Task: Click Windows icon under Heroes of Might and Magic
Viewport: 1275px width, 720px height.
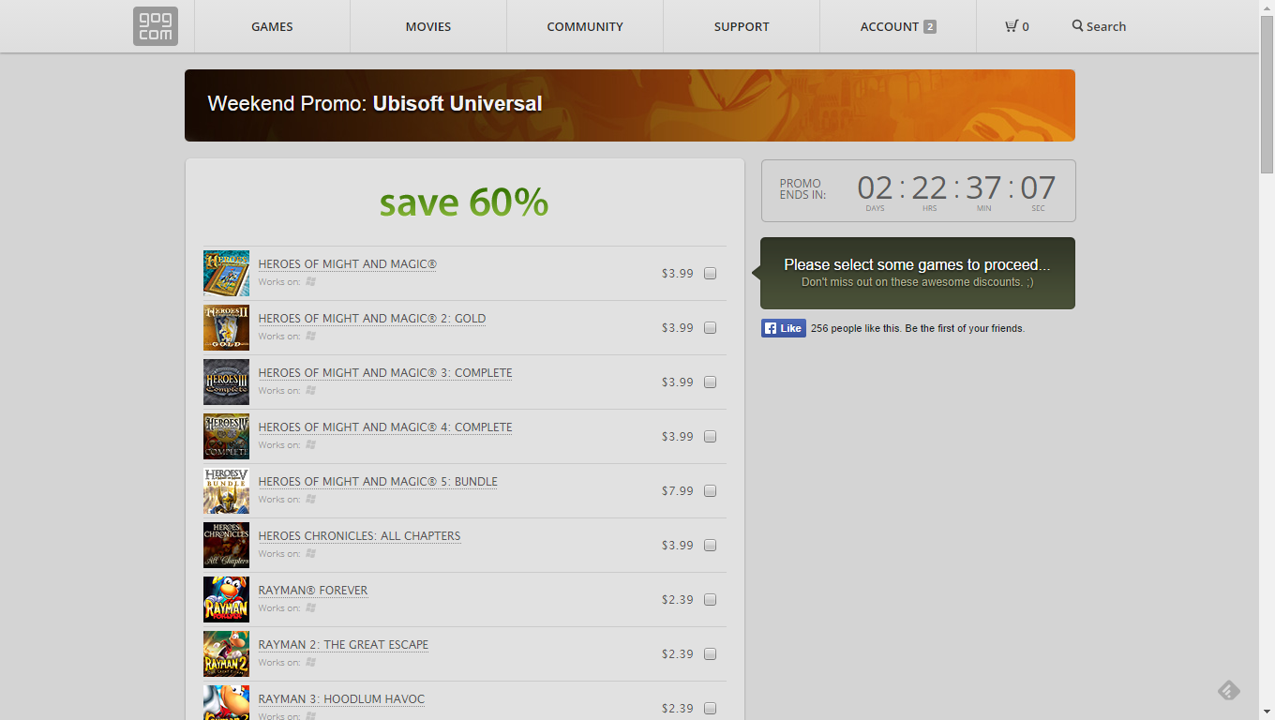Action: [x=309, y=281]
